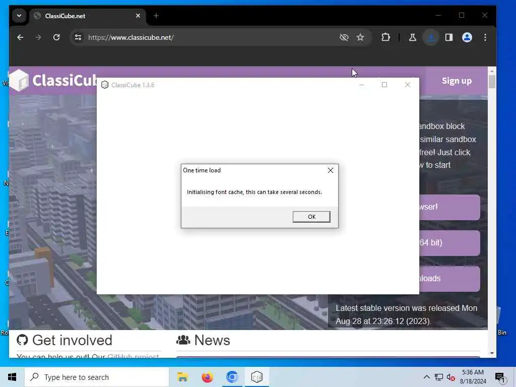Click the Initialising font cache message text

254,192
